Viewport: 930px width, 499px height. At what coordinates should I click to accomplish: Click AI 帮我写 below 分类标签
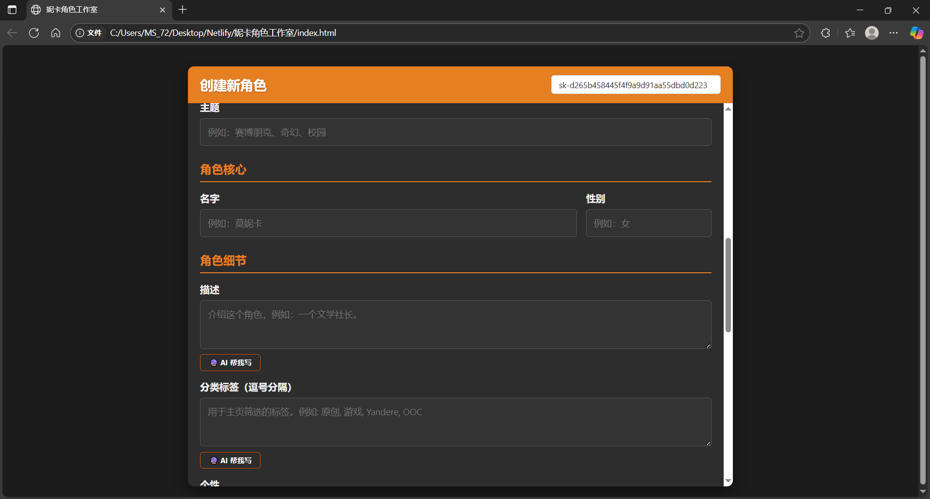[x=230, y=460]
